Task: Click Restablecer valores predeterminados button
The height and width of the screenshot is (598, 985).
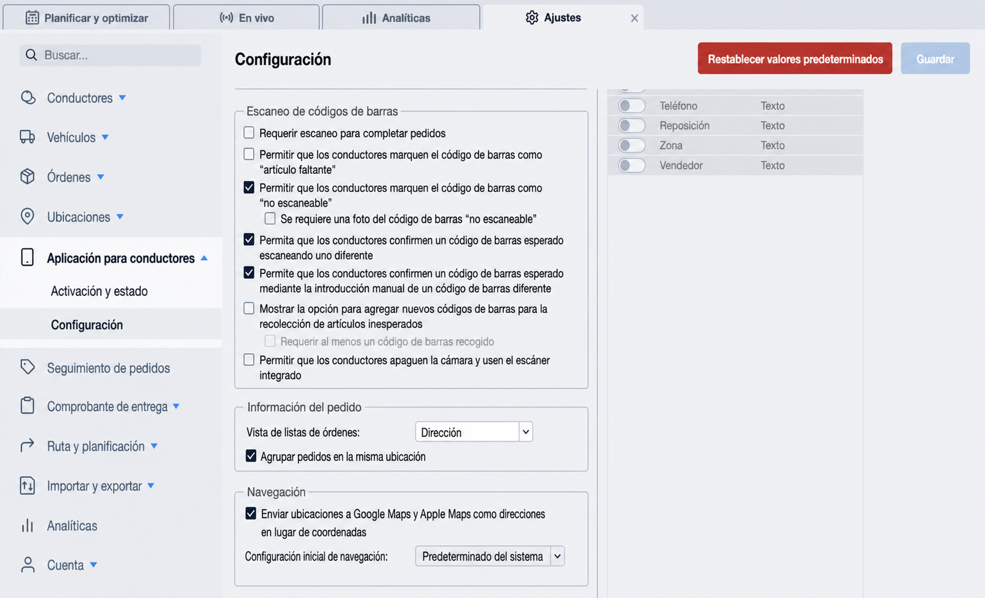Action: (795, 59)
